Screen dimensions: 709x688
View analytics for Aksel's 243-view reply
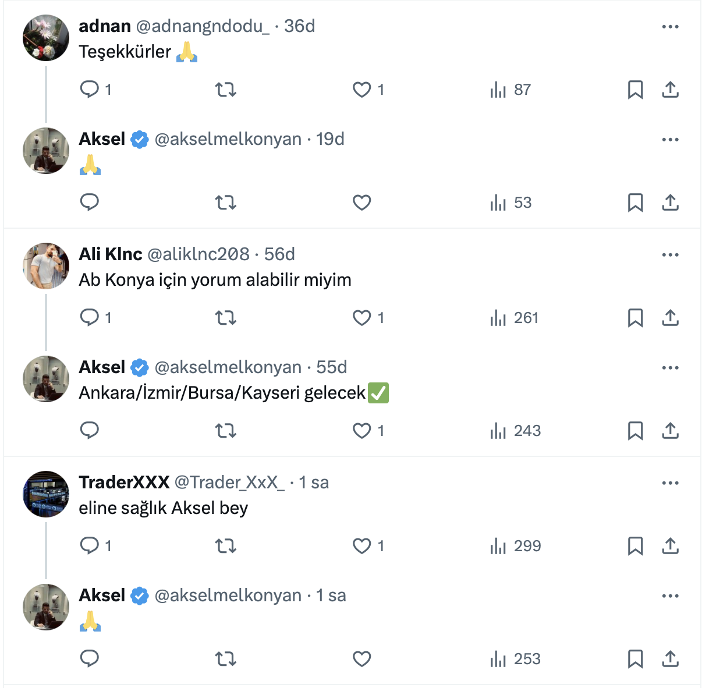click(x=516, y=431)
